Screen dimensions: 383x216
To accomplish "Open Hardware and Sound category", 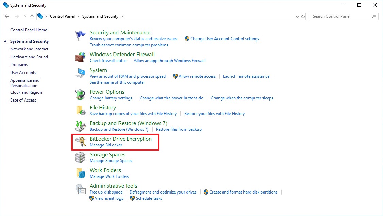I will [29, 57].
